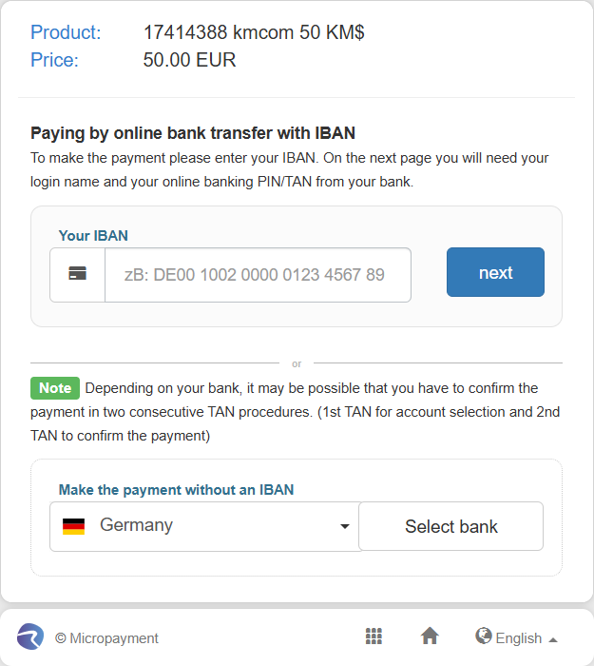
Task: Click the globe icon next to English
Action: (483, 636)
